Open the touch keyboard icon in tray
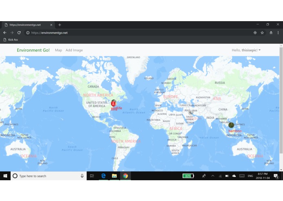Viewport: 283px width, 201px height. (x=242, y=176)
